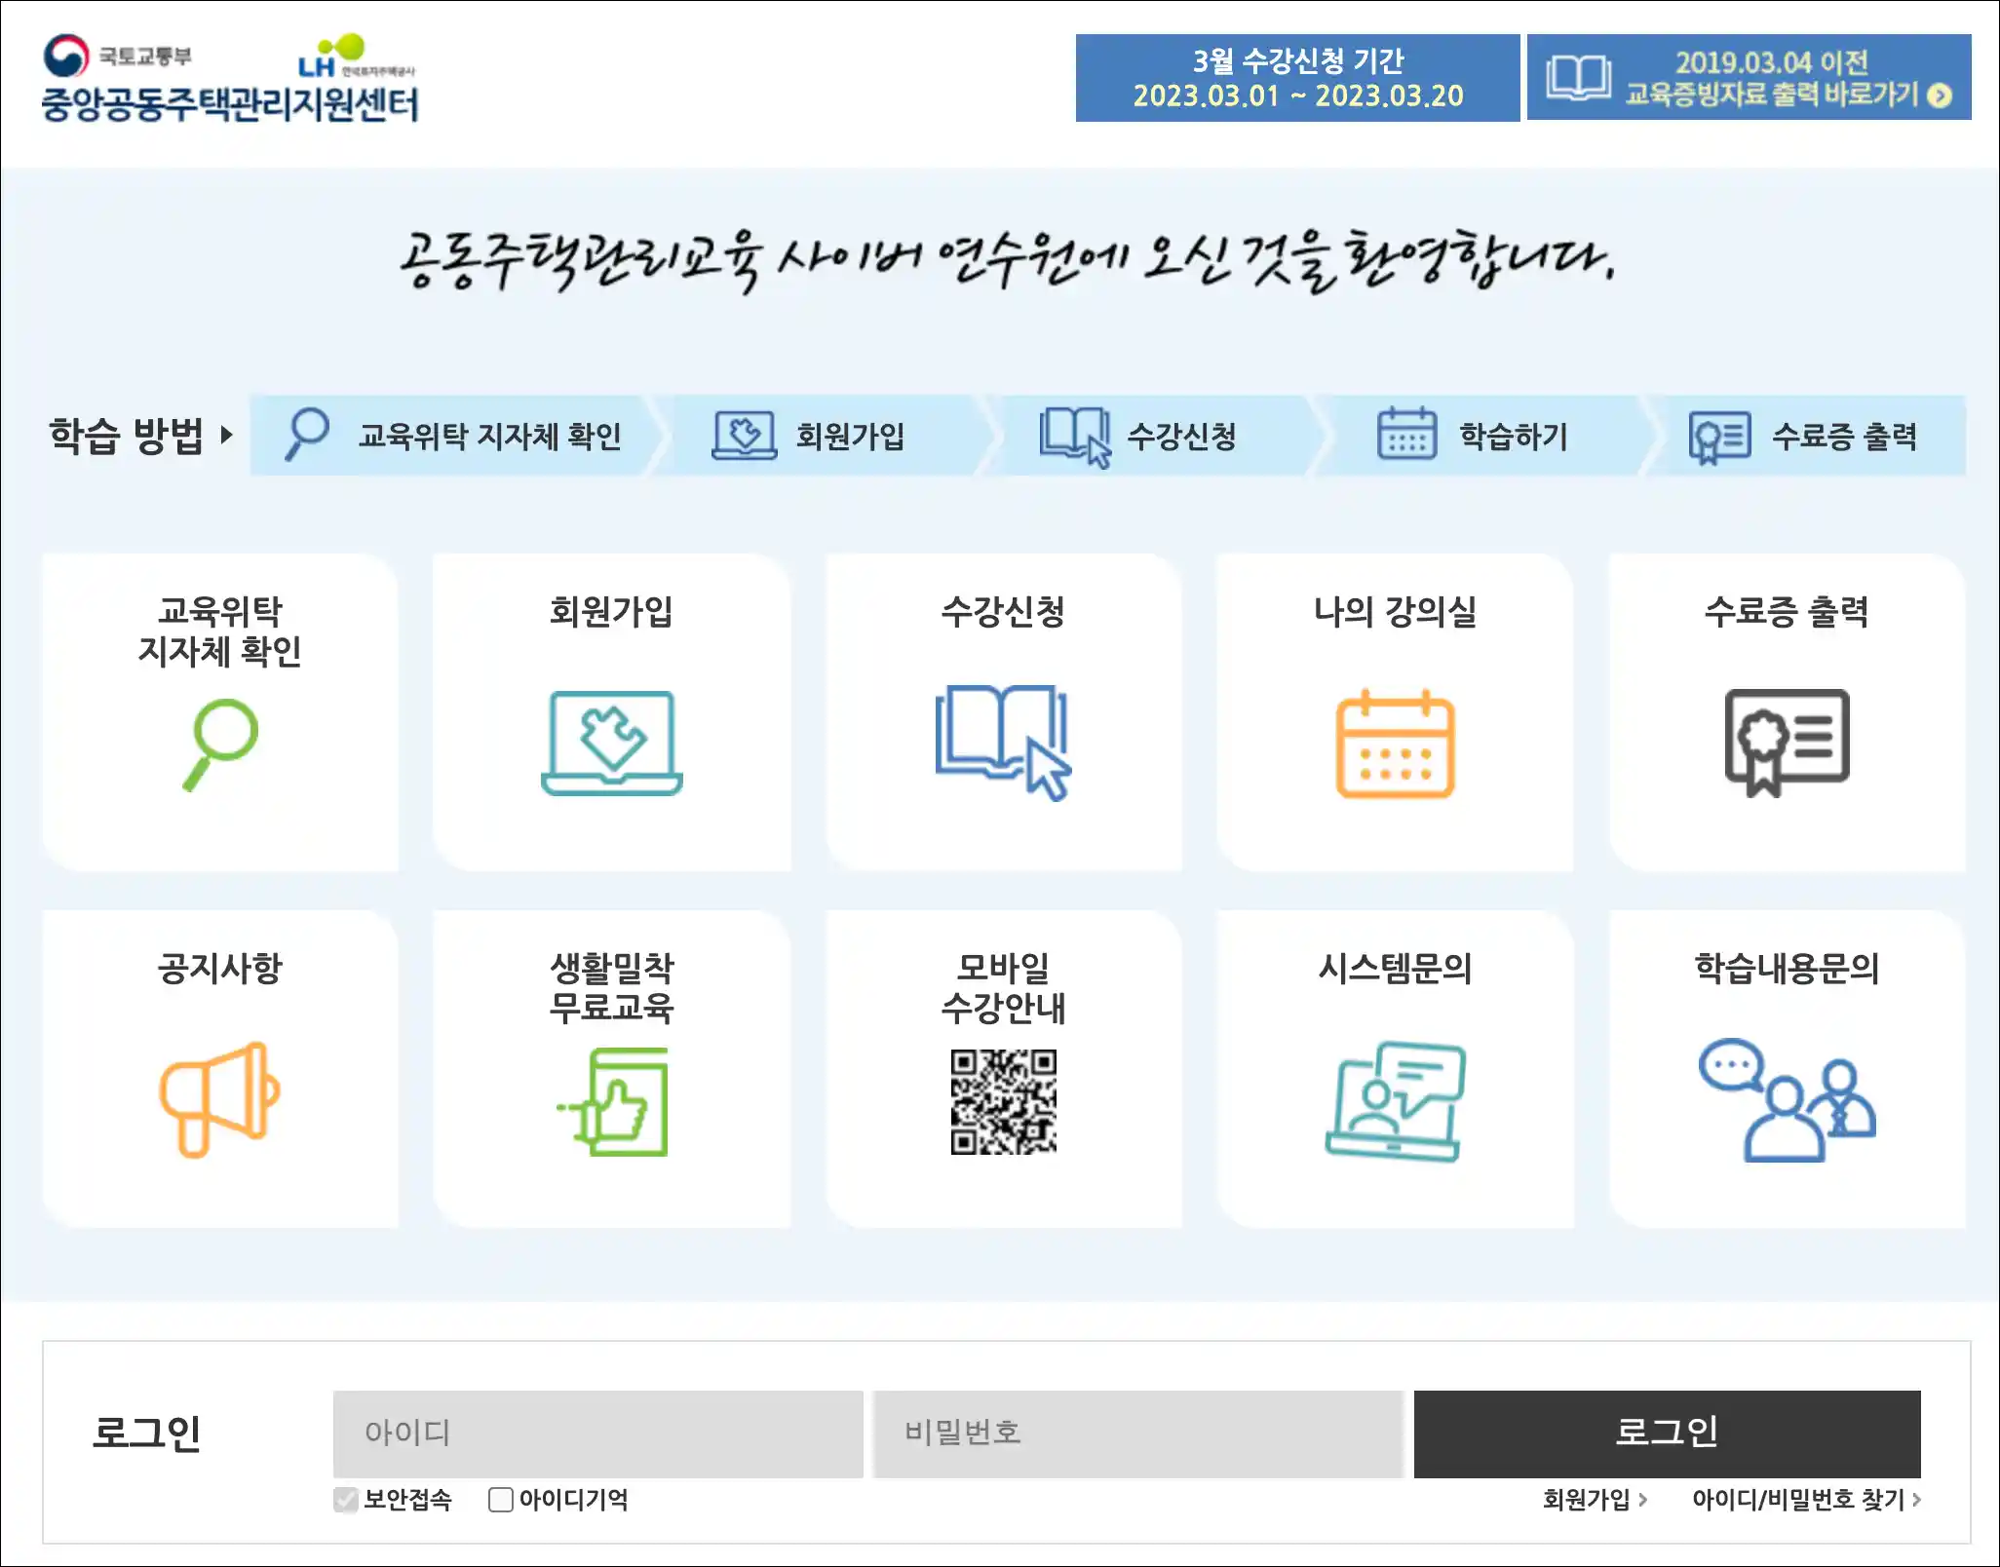This screenshot has width=2000, height=1567.
Task: Select the 회원가입 step label in 학습 방법
Action: click(851, 436)
